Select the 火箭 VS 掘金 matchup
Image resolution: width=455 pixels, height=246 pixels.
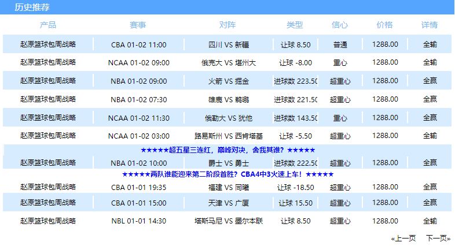(x=229, y=81)
